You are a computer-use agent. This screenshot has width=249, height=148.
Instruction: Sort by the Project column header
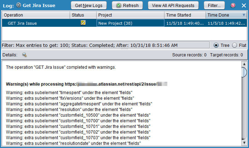[131, 15]
